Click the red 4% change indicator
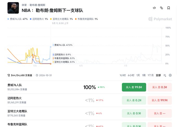 (99, 113)
